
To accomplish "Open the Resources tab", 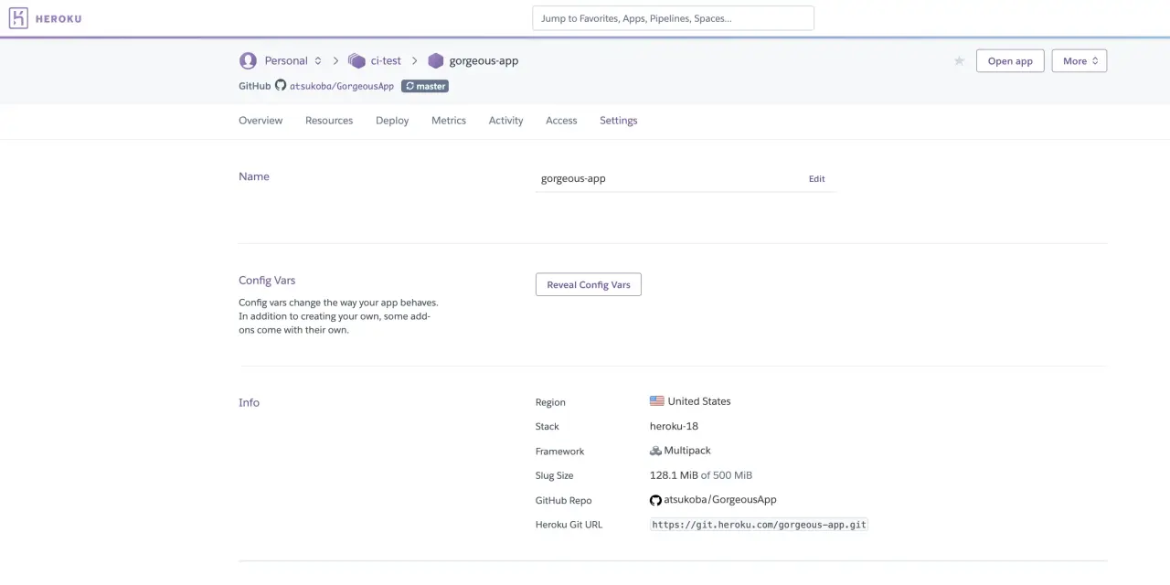I will pyautogui.click(x=329, y=121).
